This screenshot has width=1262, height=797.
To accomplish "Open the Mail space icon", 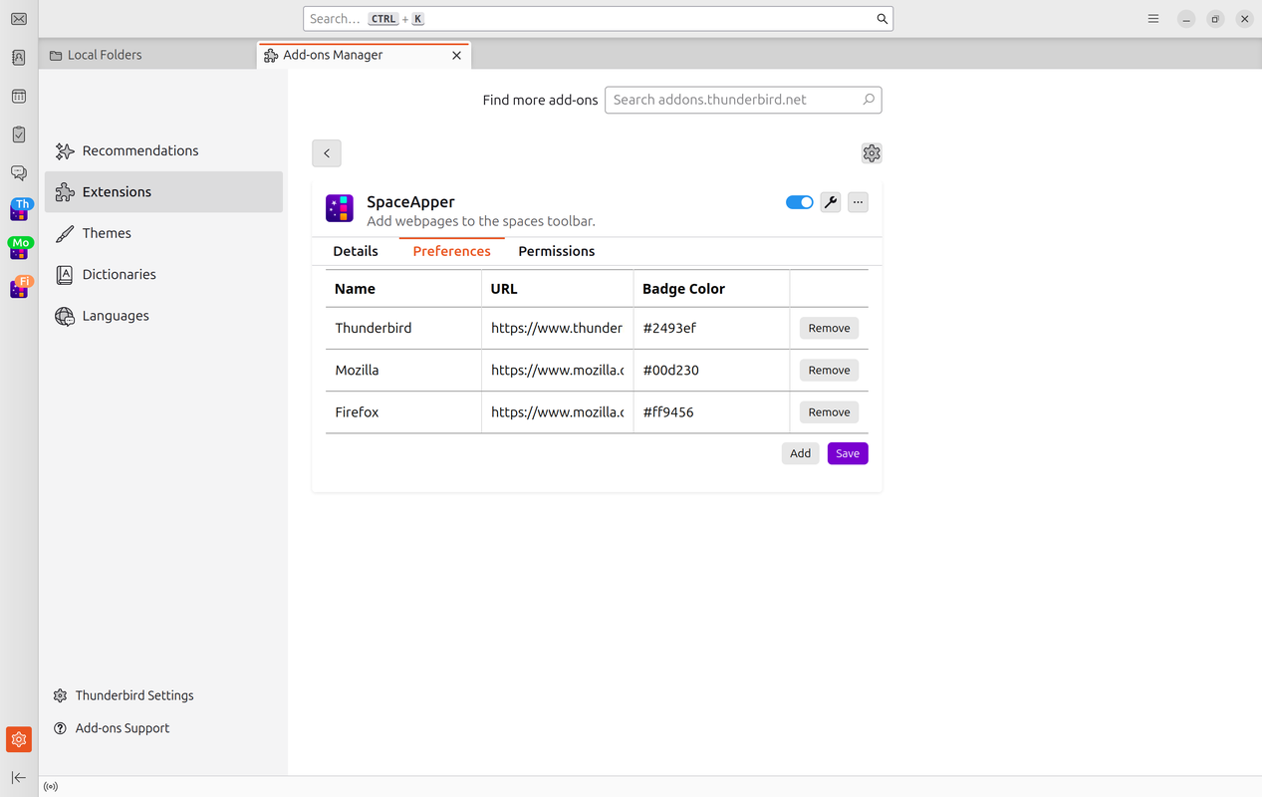I will click(19, 19).
